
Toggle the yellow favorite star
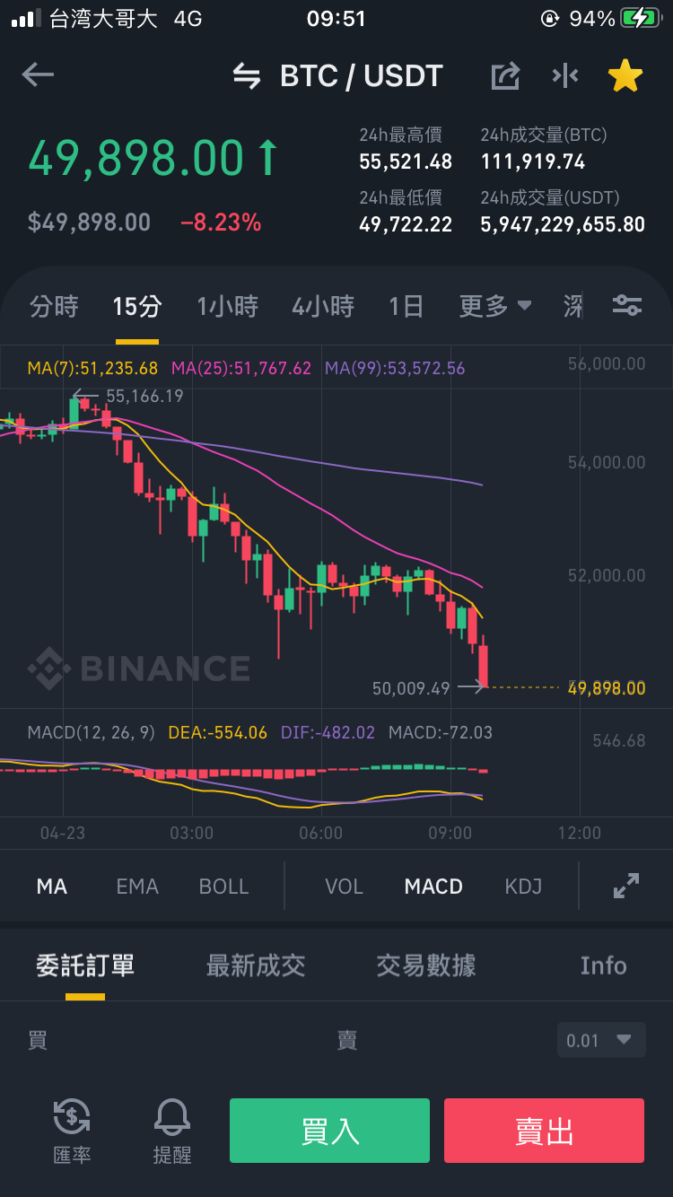coord(625,76)
